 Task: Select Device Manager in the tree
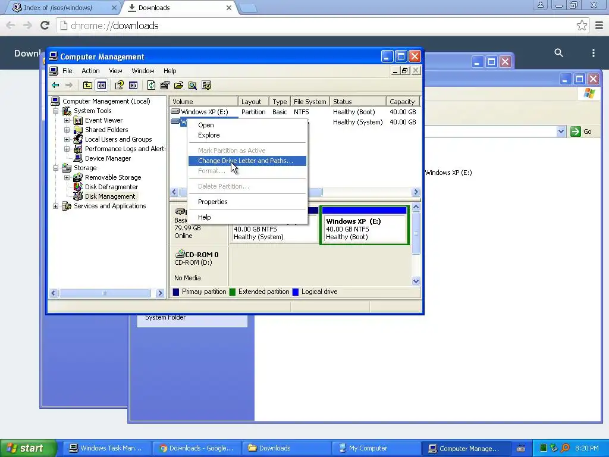(108, 158)
